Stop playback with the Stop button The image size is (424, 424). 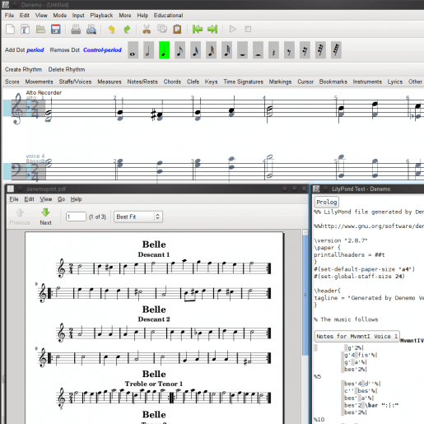coord(248,29)
